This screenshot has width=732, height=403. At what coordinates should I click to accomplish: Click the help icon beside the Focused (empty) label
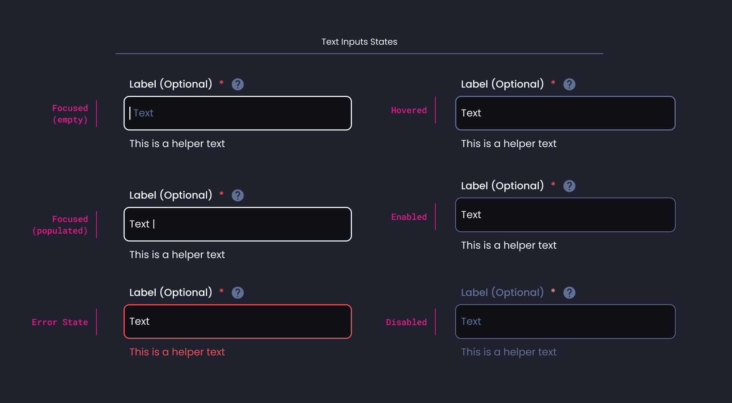(x=238, y=84)
